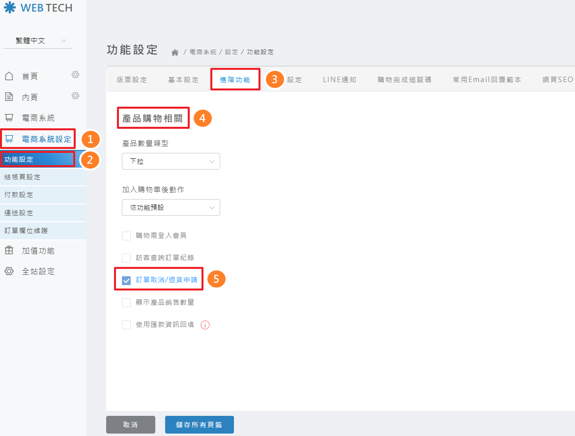Click the shopping cart icon for 電商系統
The width and height of the screenshot is (575, 436).
click(9, 118)
